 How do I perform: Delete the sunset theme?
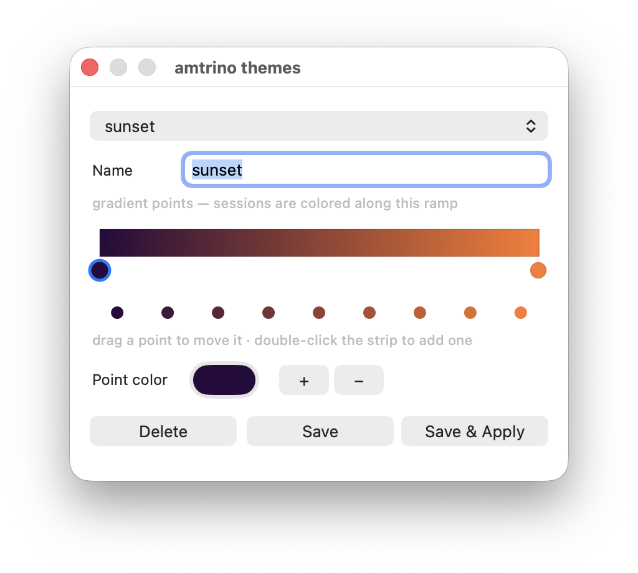(163, 431)
